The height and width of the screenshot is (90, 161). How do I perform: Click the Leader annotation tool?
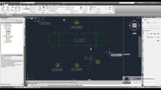click(86, 9)
